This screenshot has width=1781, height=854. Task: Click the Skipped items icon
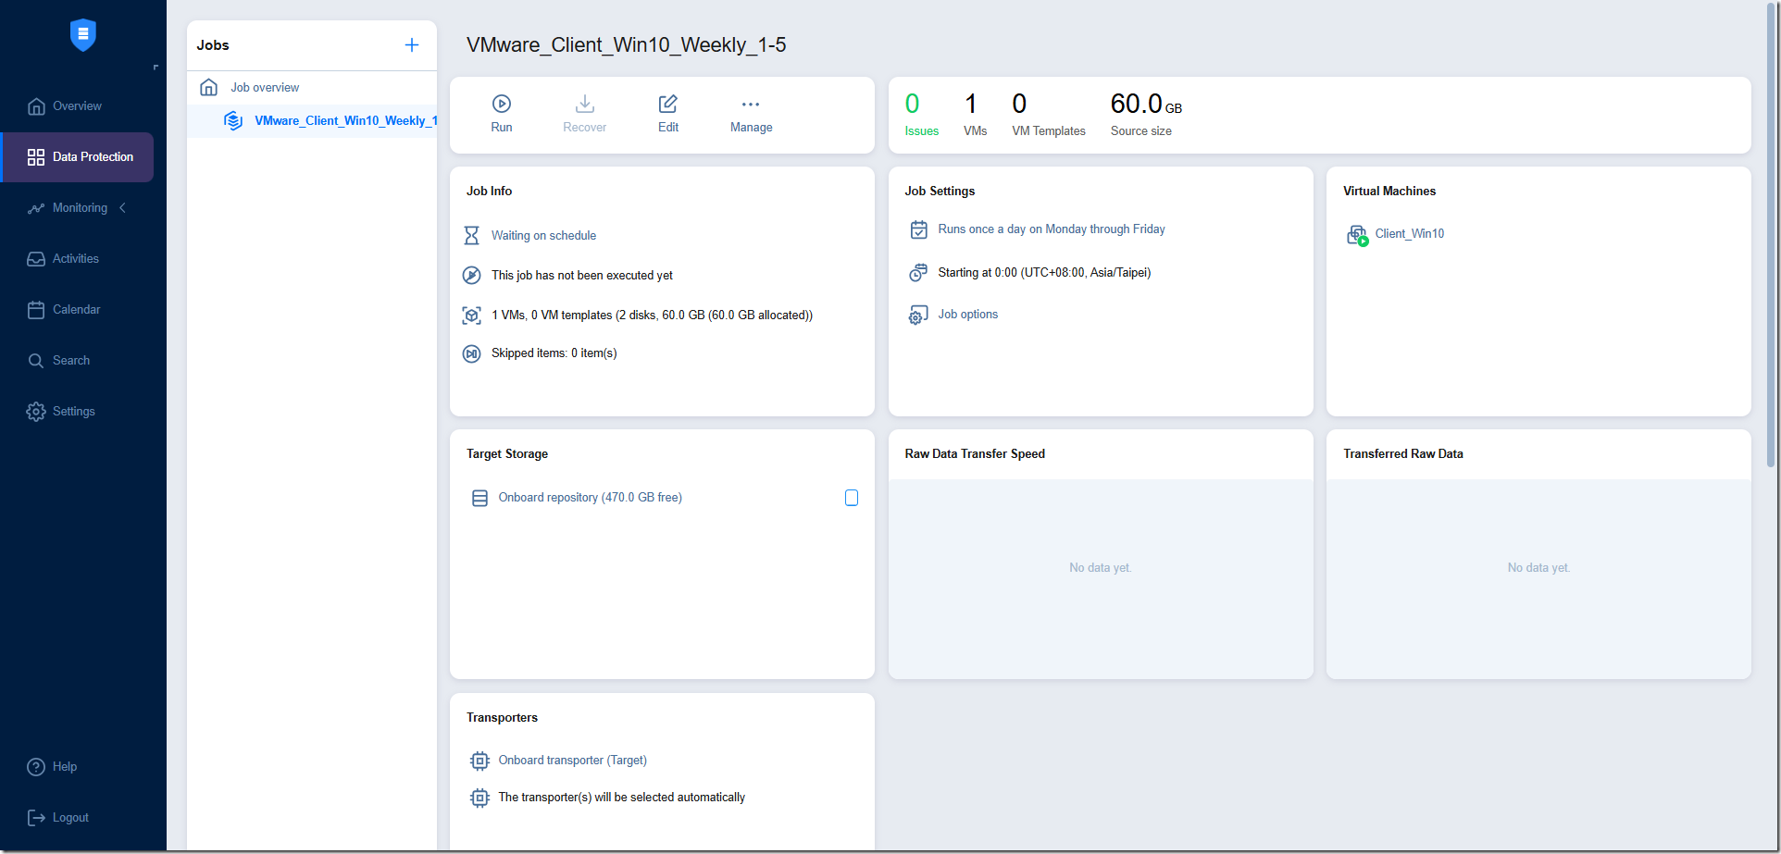pos(471,353)
